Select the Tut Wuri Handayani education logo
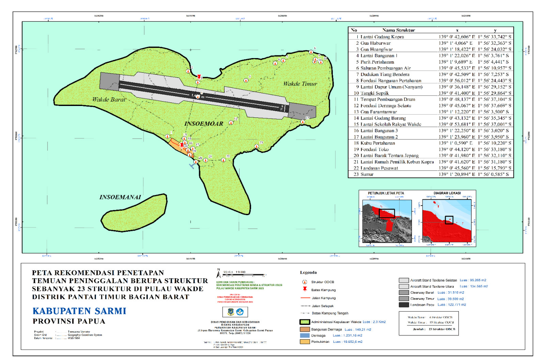This screenshot has width=545, height=361. click(240, 312)
